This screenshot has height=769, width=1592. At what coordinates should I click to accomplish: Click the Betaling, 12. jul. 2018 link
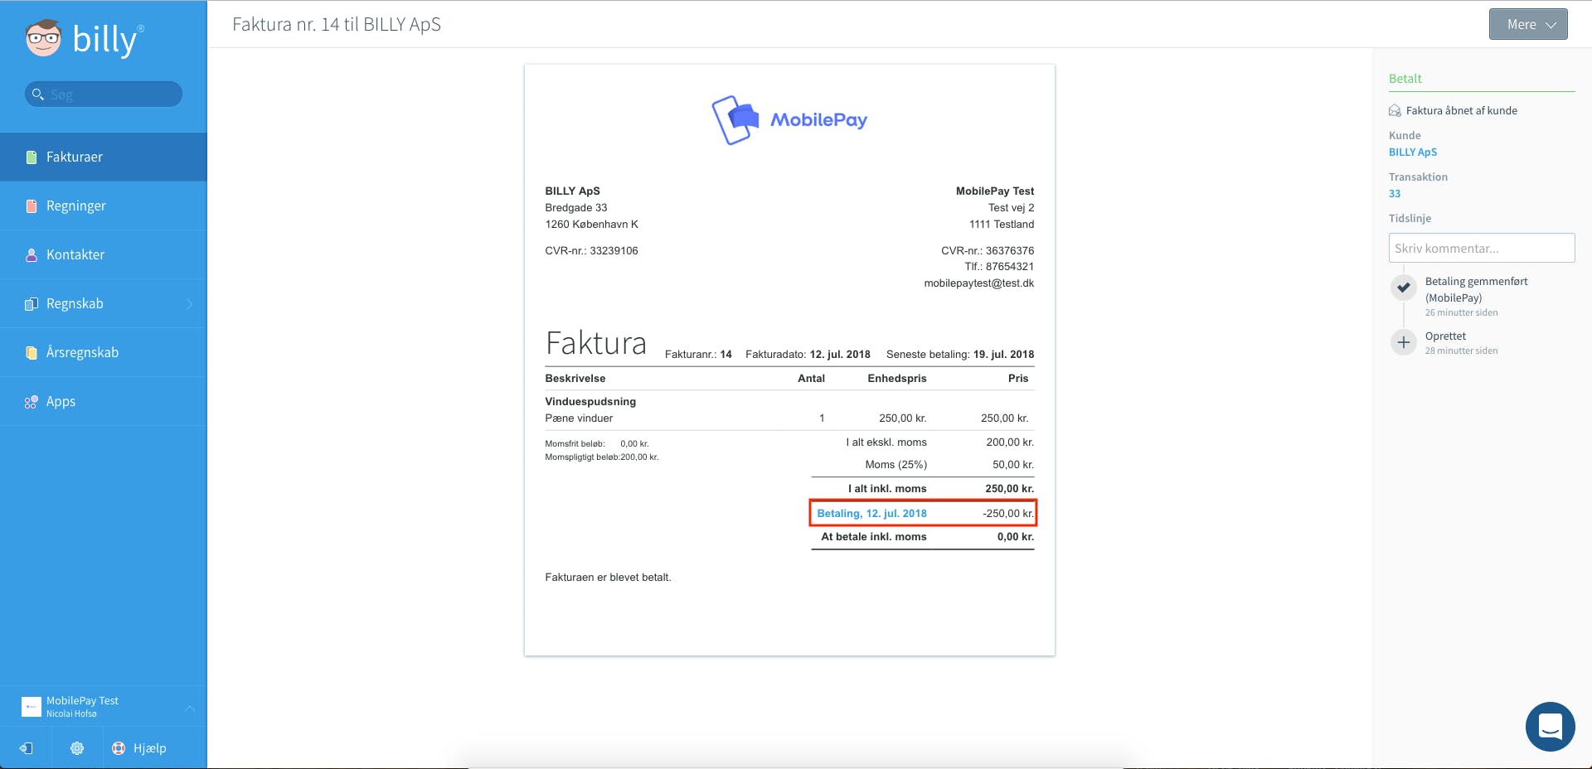click(x=871, y=514)
